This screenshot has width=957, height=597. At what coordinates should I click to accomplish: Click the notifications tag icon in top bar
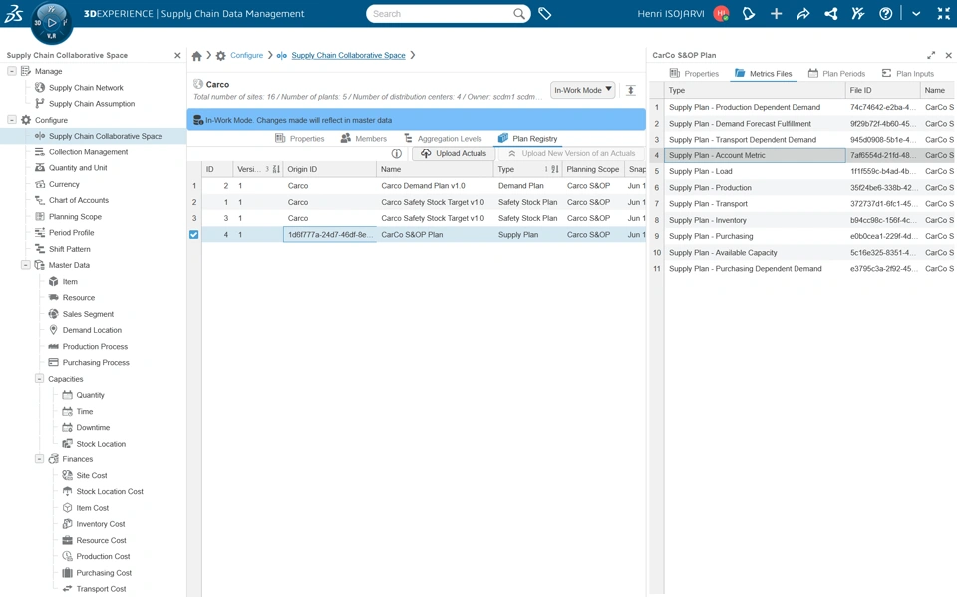[x=749, y=13]
